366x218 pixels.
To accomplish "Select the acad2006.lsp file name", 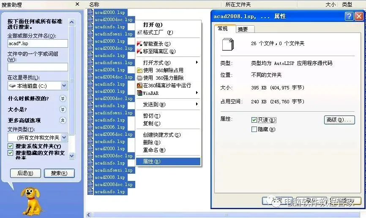I will 110,127.
